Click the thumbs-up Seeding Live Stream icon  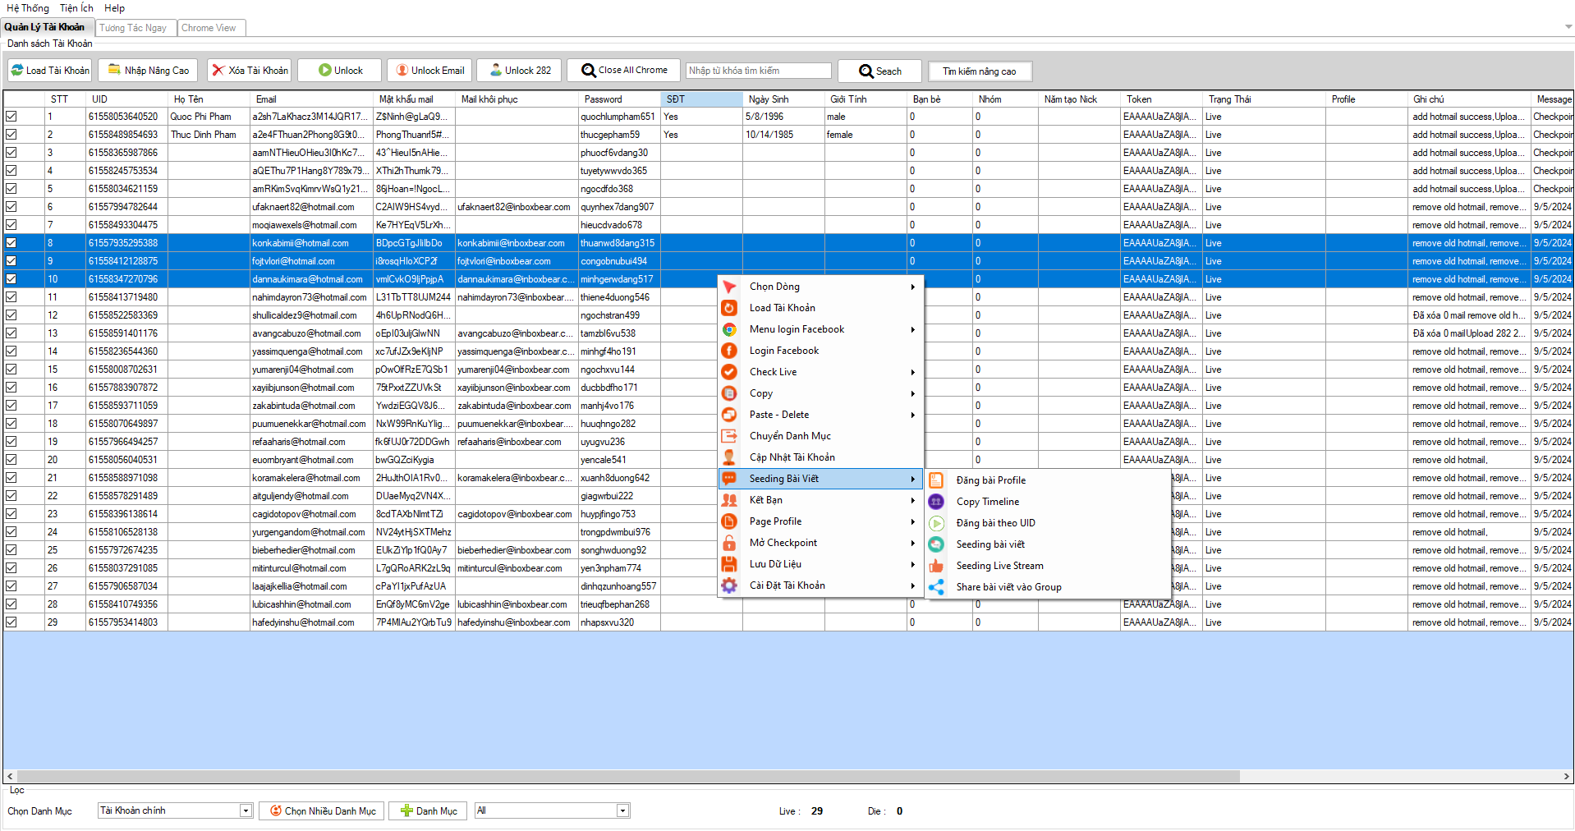936,566
